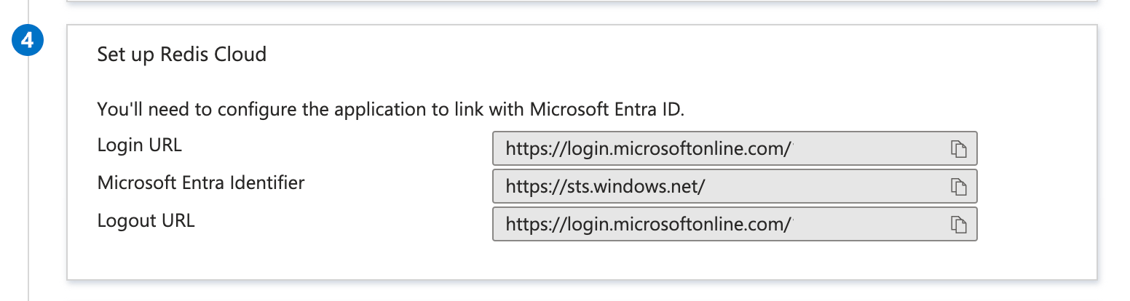Click empty space right of the Logout URL field
Screen dimensions: 1130x301
pos(1034,225)
